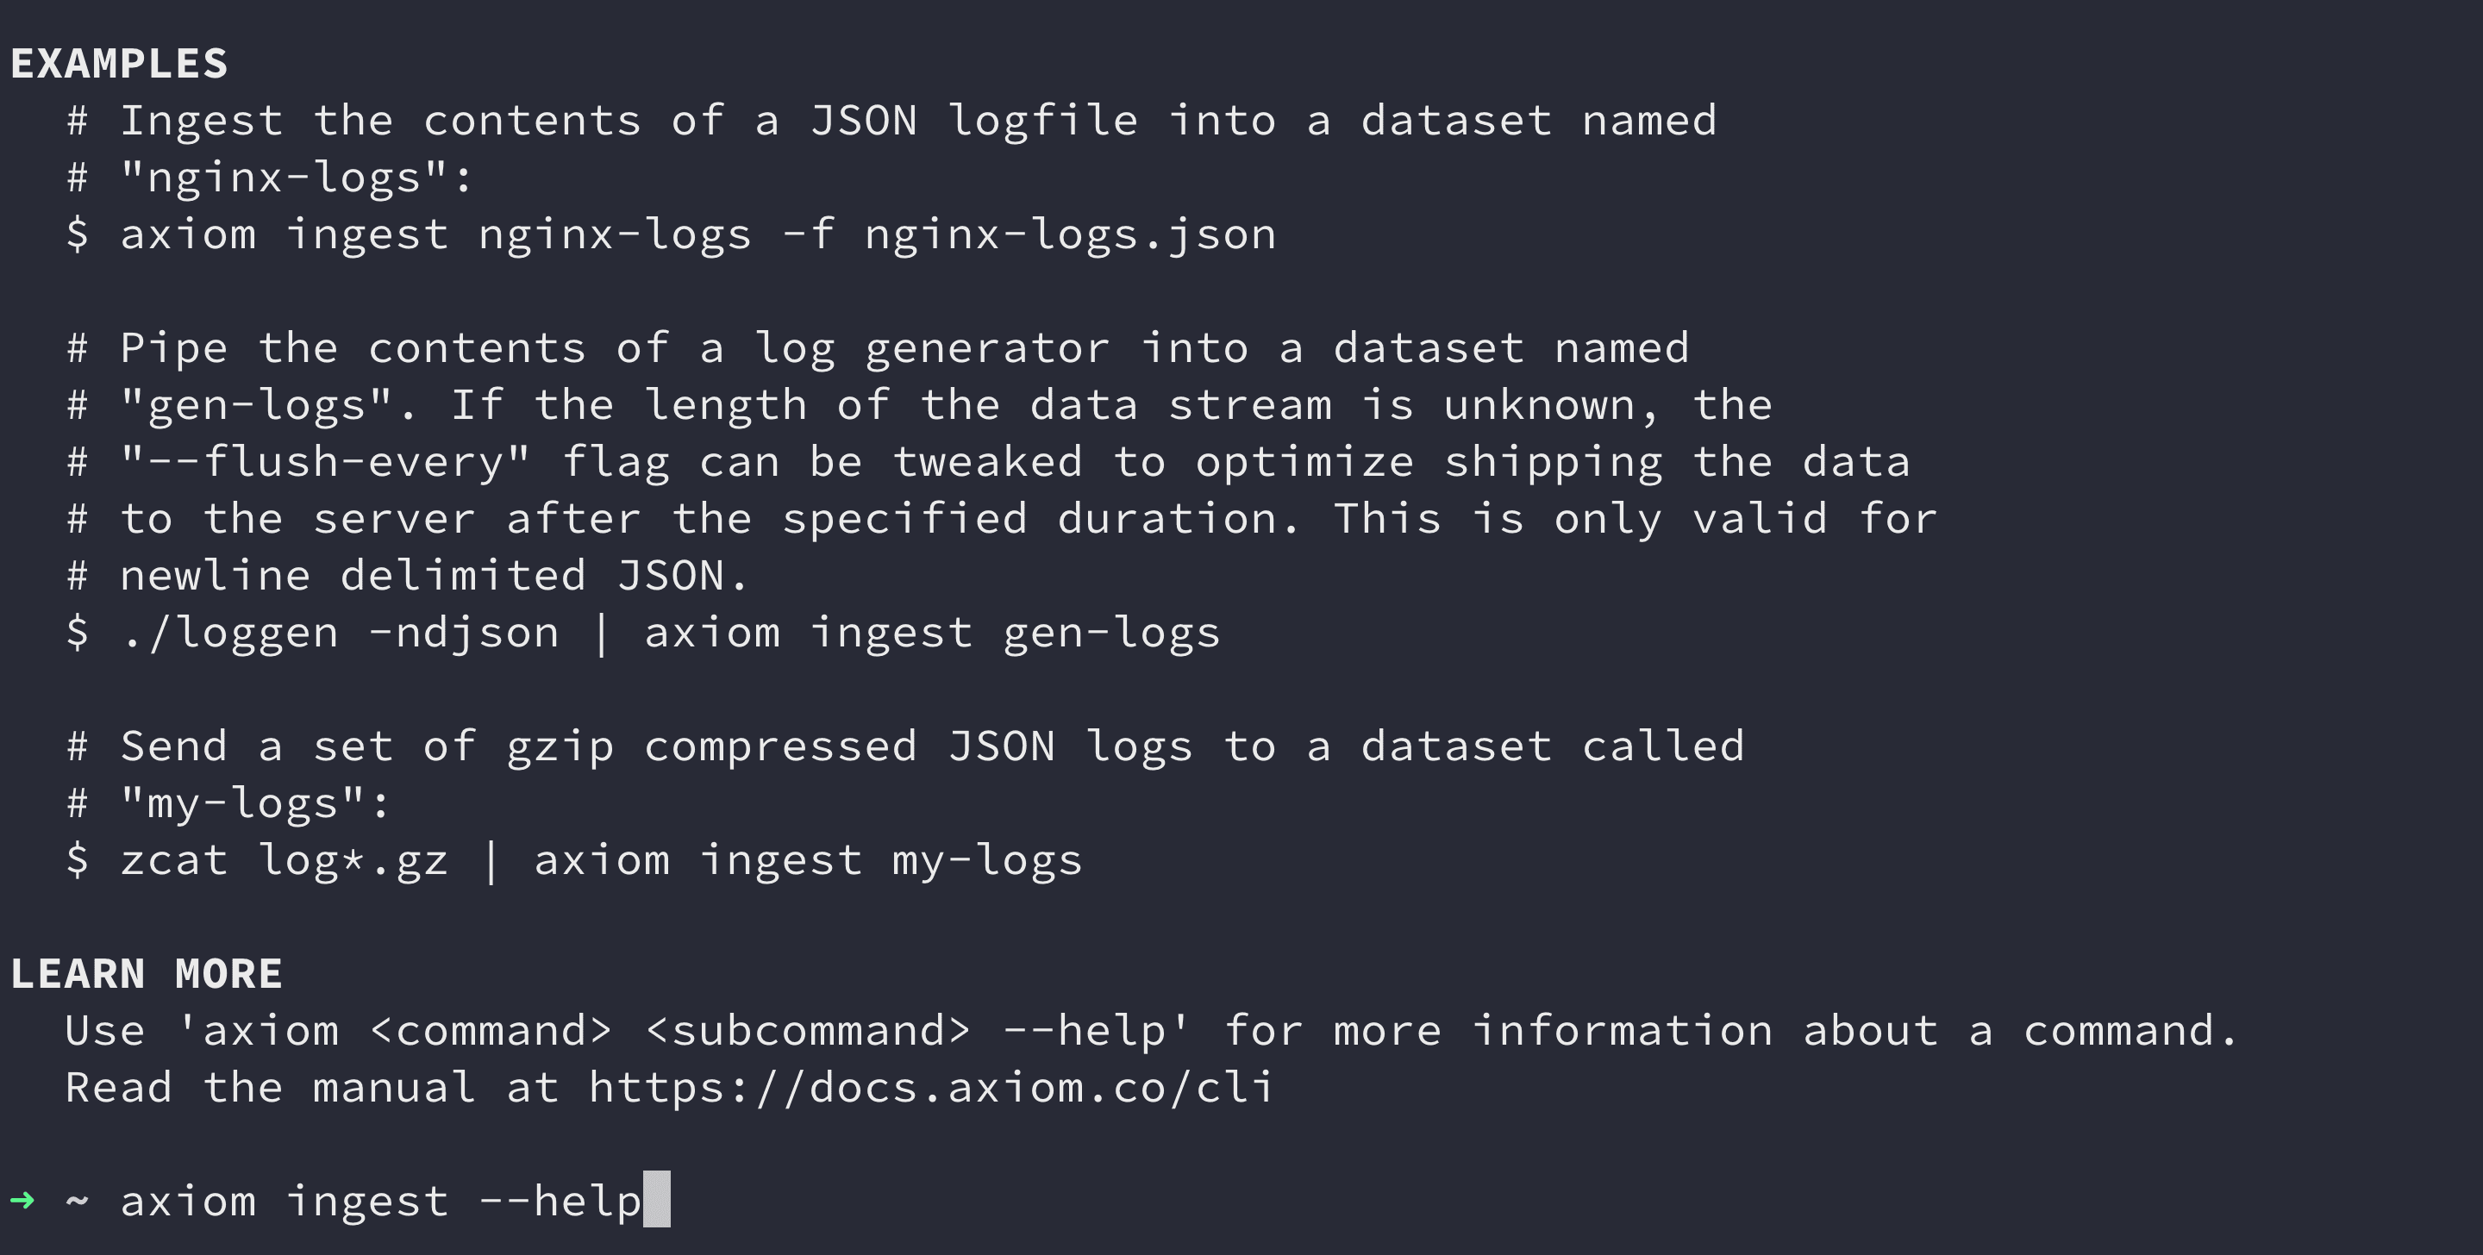The height and width of the screenshot is (1255, 2483).
Task: Click the EXAMPLES section heading
Action: [119, 64]
